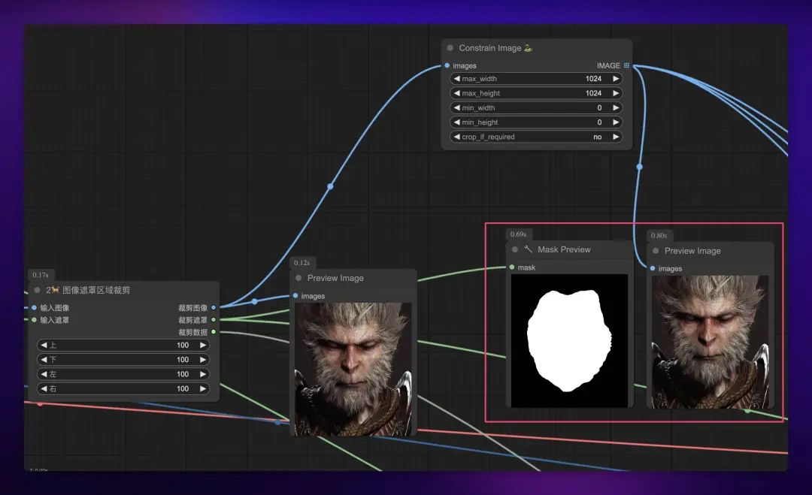Image resolution: width=812 pixels, height=495 pixels.
Task: Click the 右 100 value field
Action: tap(123, 388)
